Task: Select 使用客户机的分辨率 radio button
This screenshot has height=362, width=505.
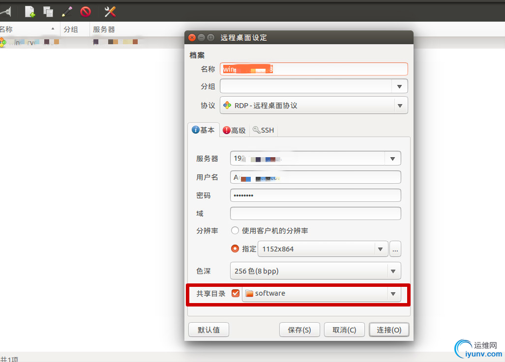Action: (235, 230)
